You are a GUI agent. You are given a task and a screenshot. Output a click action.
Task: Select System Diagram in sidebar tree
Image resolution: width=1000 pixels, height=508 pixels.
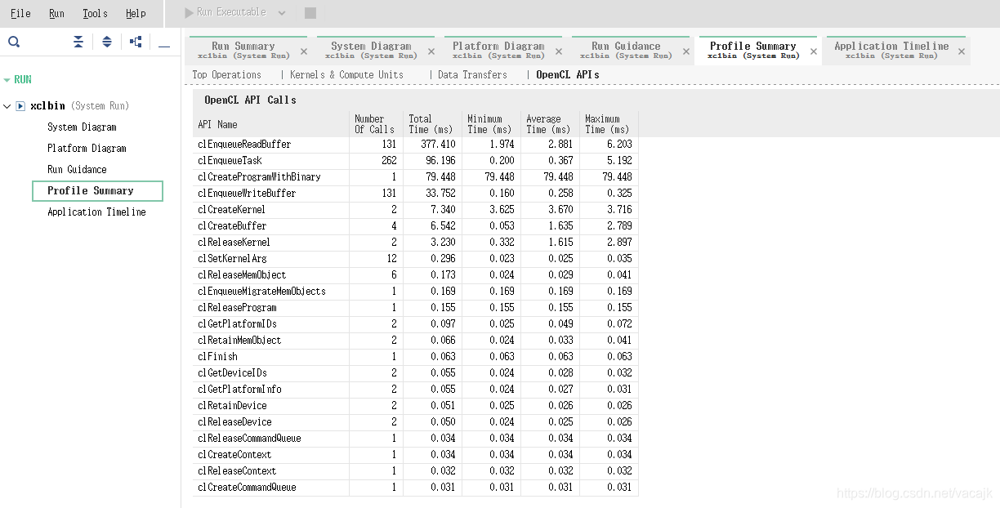point(82,127)
